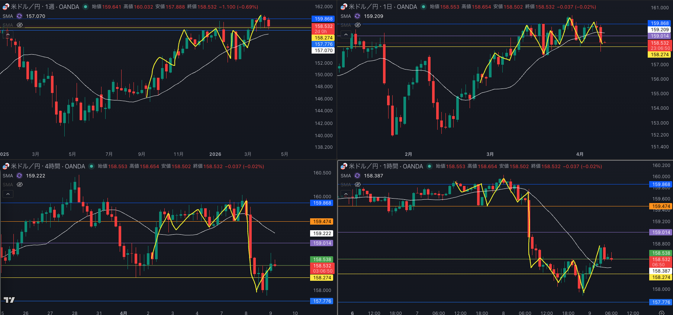Screen dimensions: 673x315
Task: Click the purple 159.014 price label on the 1-hour chart
Action: (x=661, y=232)
